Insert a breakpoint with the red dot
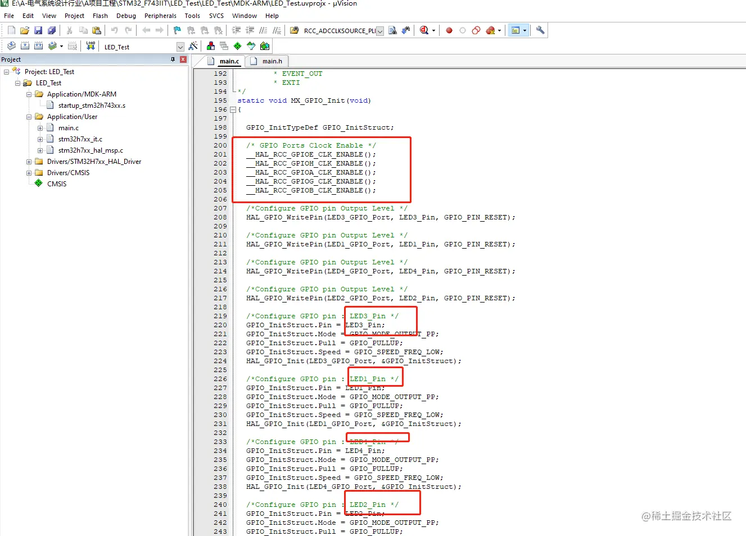Image resolution: width=746 pixels, height=536 pixels. tap(449, 30)
